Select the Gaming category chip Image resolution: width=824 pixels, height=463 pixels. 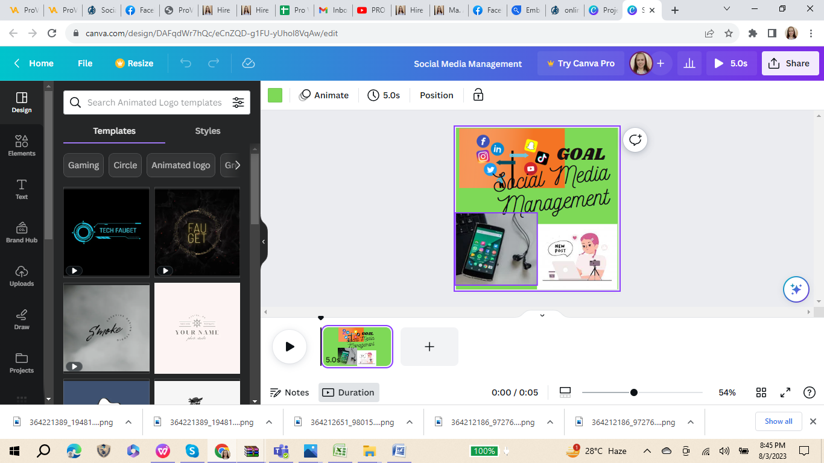pos(83,165)
